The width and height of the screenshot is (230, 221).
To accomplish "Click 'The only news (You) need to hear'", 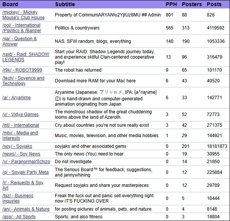I will [x=89, y=154].
